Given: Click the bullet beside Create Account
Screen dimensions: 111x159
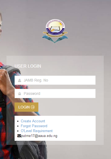Looking at the screenshot, I should click(18, 121).
